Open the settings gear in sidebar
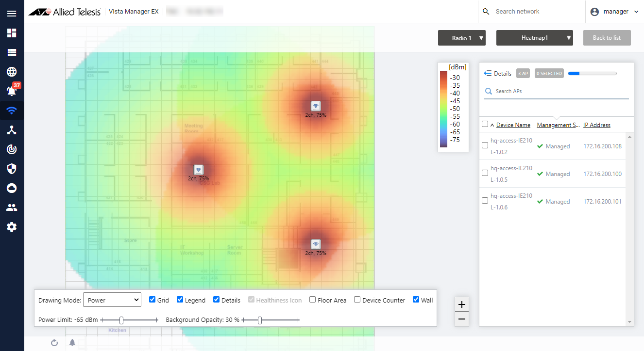 tap(12, 227)
